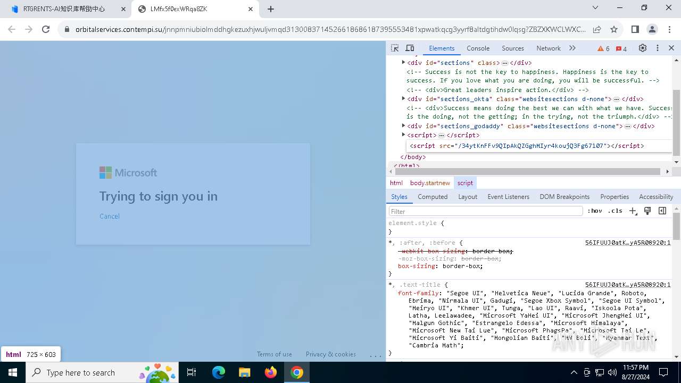The height and width of the screenshot is (383, 681).
Task: Select body.startnew in the breadcrumb
Action: click(430, 182)
